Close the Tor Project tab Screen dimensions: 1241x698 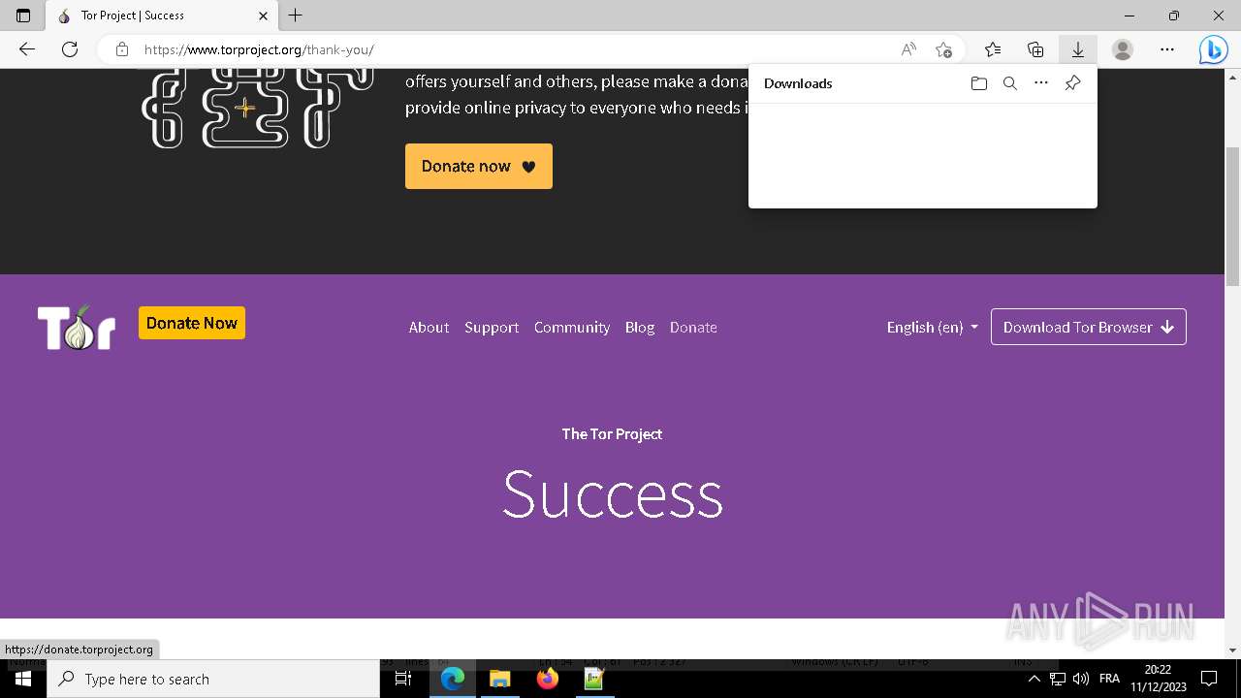point(263,16)
